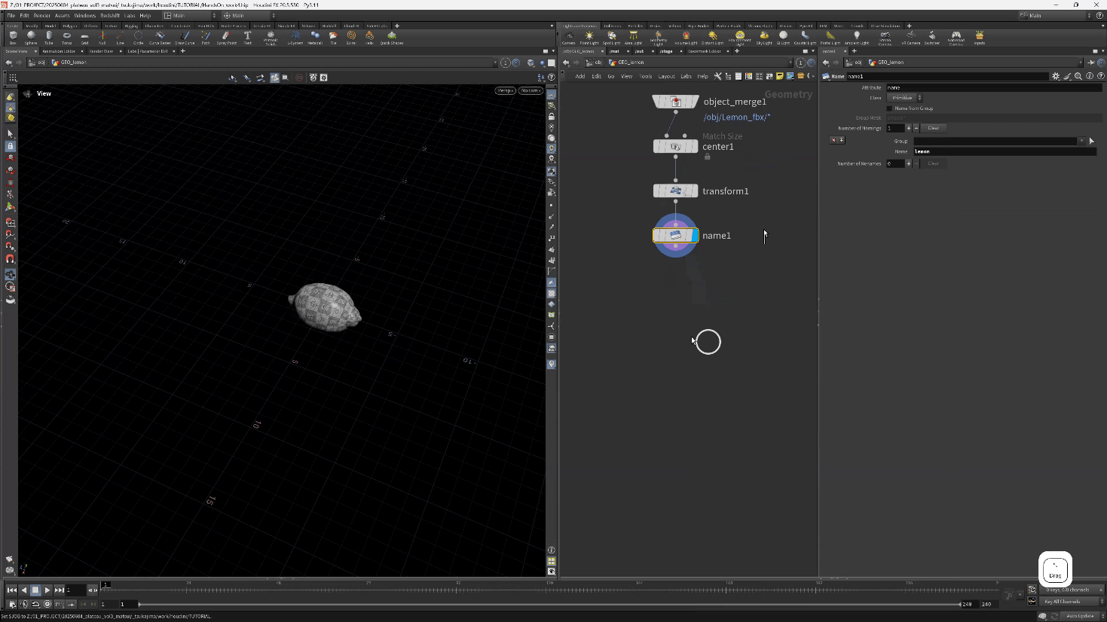
Task: Choose the Font shelf tool
Action: pyautogui.click(x=247, y=37)
